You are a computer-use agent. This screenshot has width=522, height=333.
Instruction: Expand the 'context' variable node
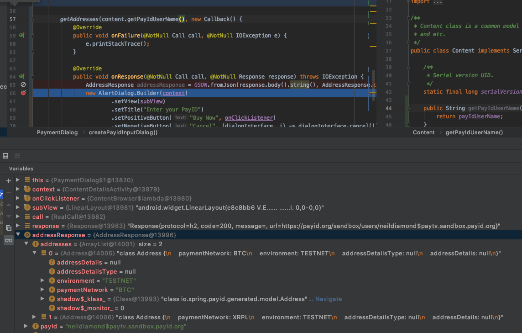click(18, 189)
